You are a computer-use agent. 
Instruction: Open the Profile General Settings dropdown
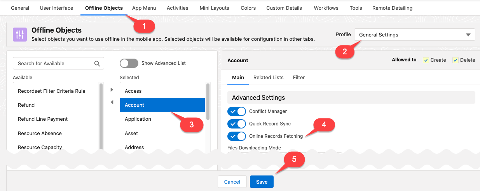point(414,35)
